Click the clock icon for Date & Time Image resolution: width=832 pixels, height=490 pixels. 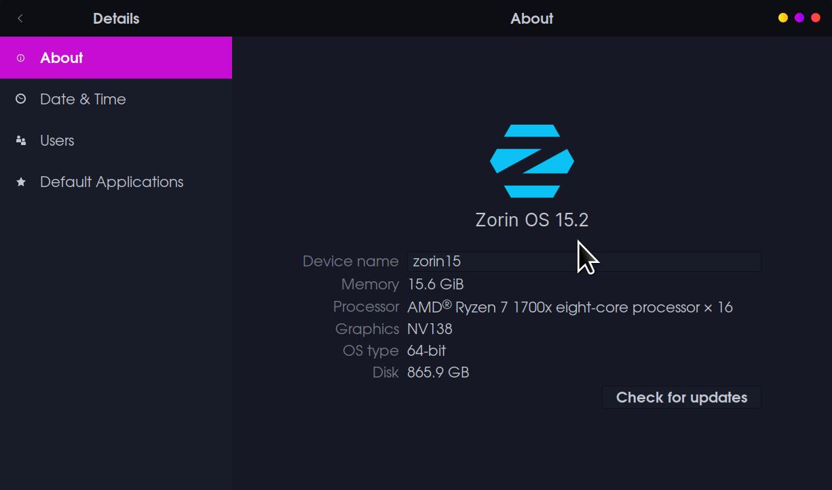click(x=20, y=99)
